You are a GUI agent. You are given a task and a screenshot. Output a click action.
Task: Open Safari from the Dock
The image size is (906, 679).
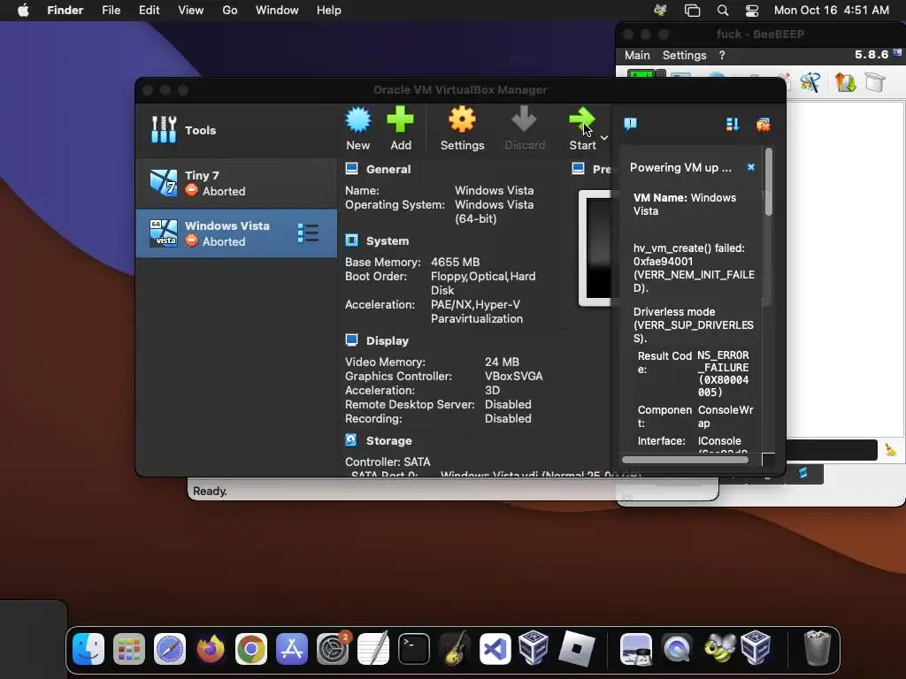pos(170,649)
